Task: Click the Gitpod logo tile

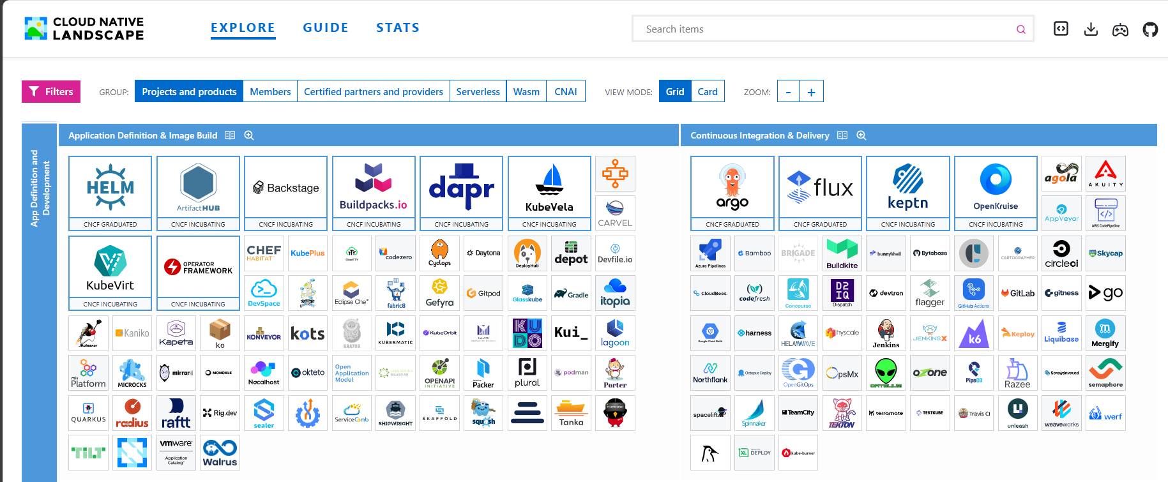Action: pyautogui.click(x=483, y=293)
